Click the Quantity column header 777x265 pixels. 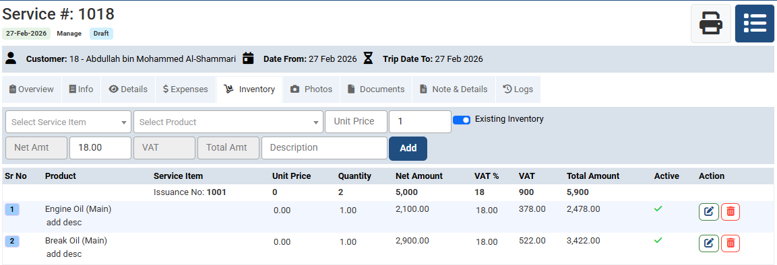click(354, 176)
